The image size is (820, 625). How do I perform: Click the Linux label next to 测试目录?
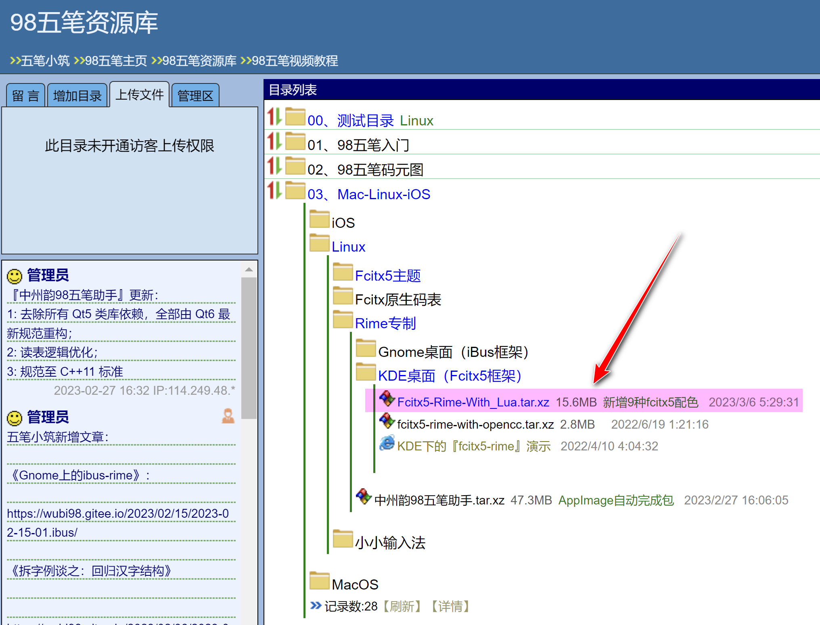416,121
